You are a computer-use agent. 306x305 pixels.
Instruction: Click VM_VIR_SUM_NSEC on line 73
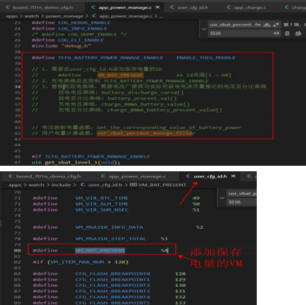pos(102,210)
